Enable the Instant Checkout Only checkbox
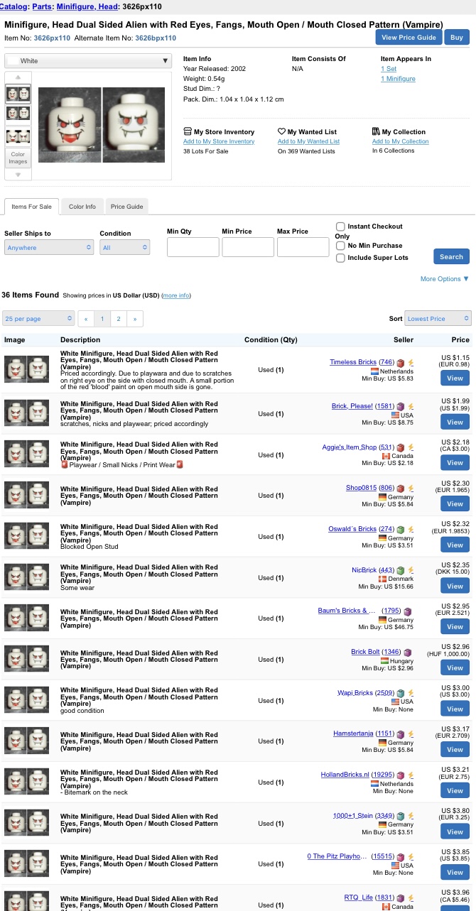 pos(340,227)
